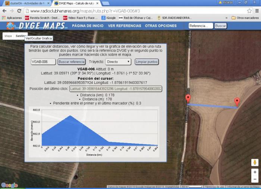Close the clusterEA tab
The width and height of the screenshot is (261, 189).
(48, 3)
